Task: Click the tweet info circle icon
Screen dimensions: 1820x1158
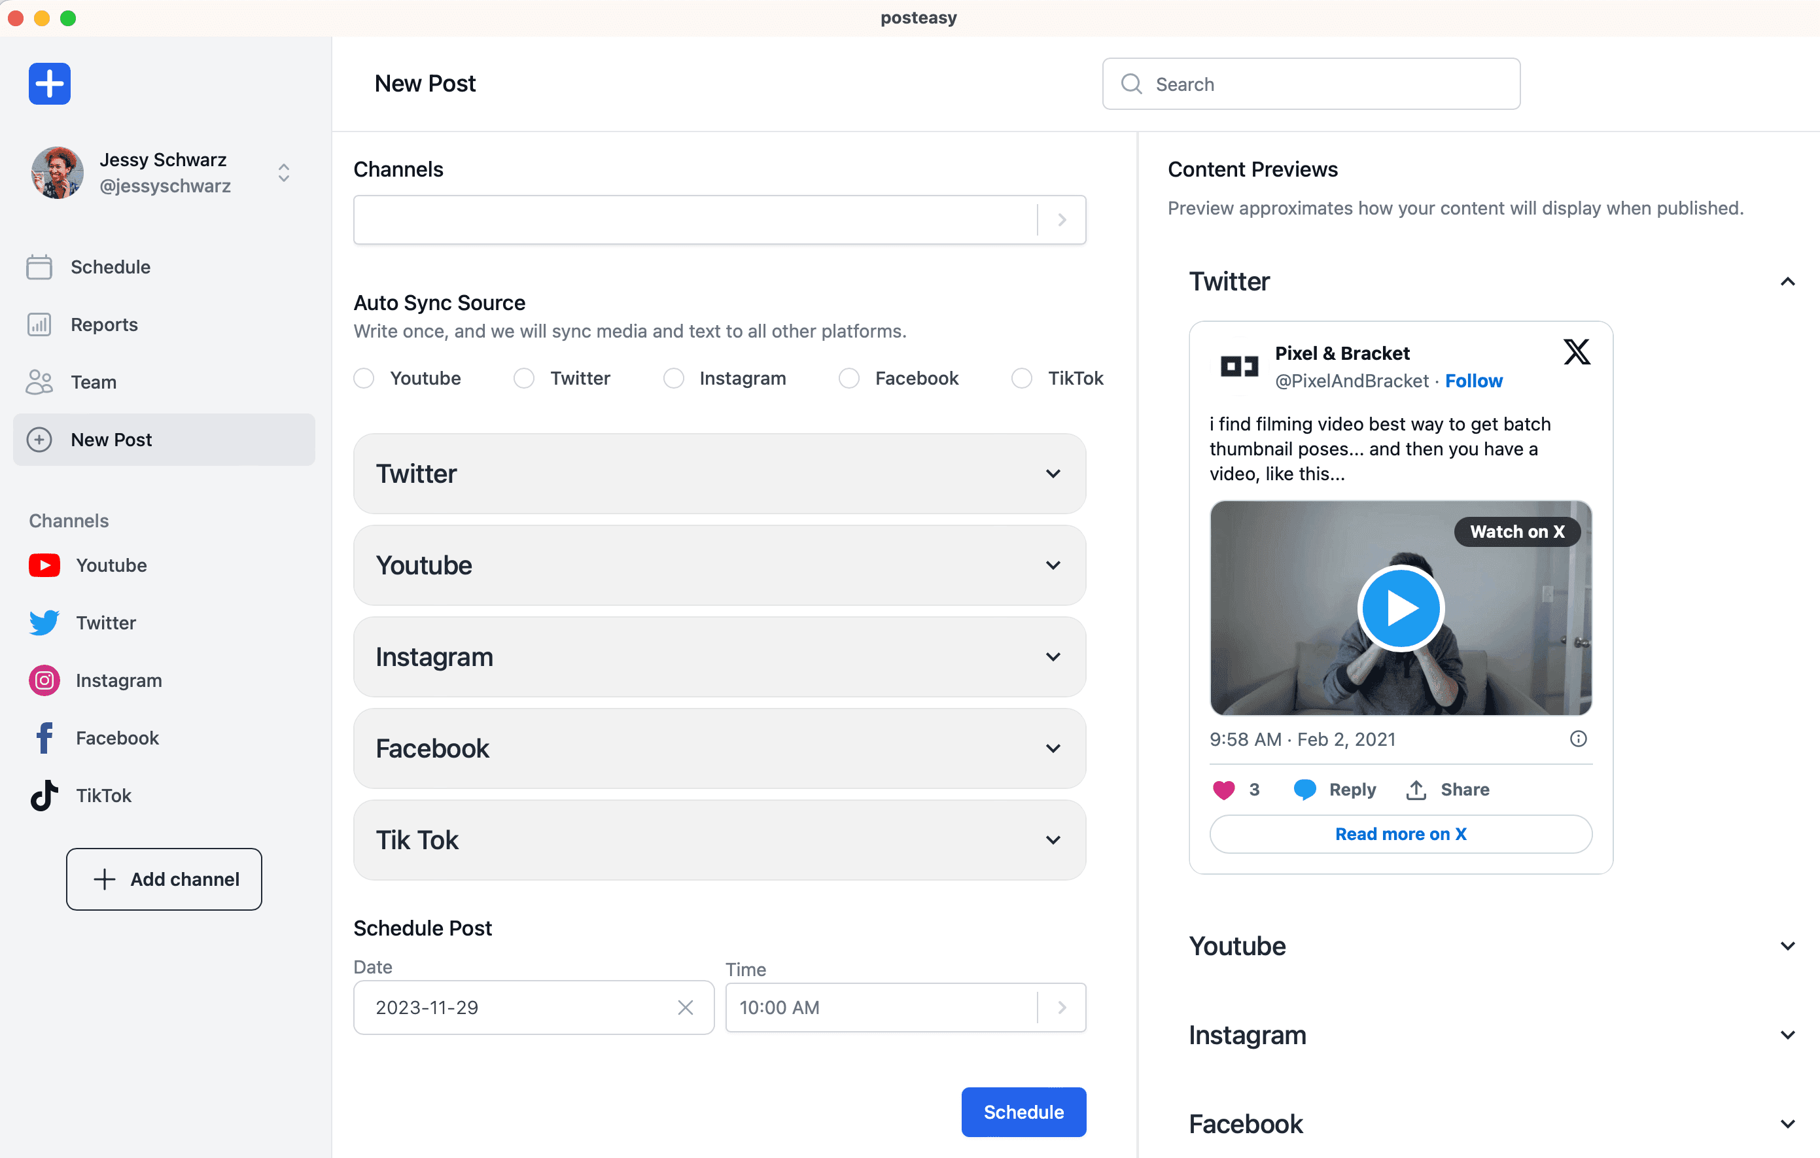Action: [x=1578, y=739]
